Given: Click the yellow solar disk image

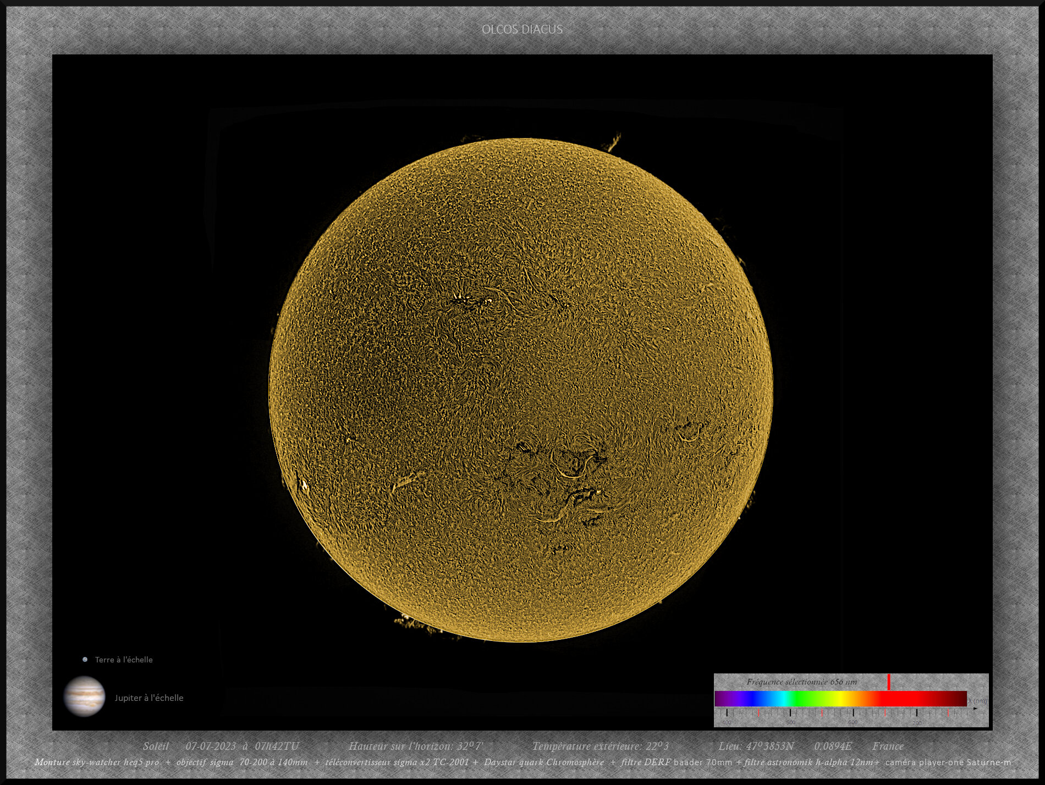Looking at the screenshot, I should pyautogui.click(x=520, y=390).
